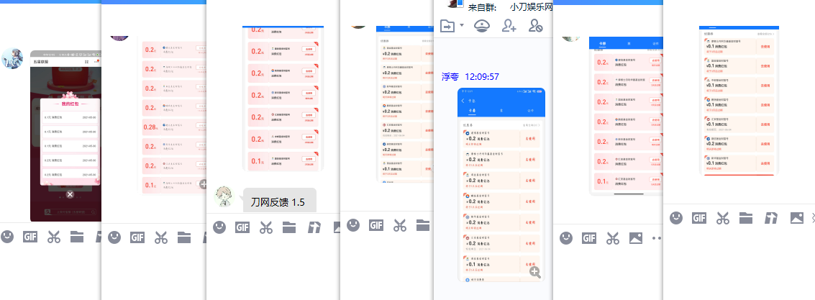
Task: Click sender name 浮夸 12:09:57
Action: [470, 77]
